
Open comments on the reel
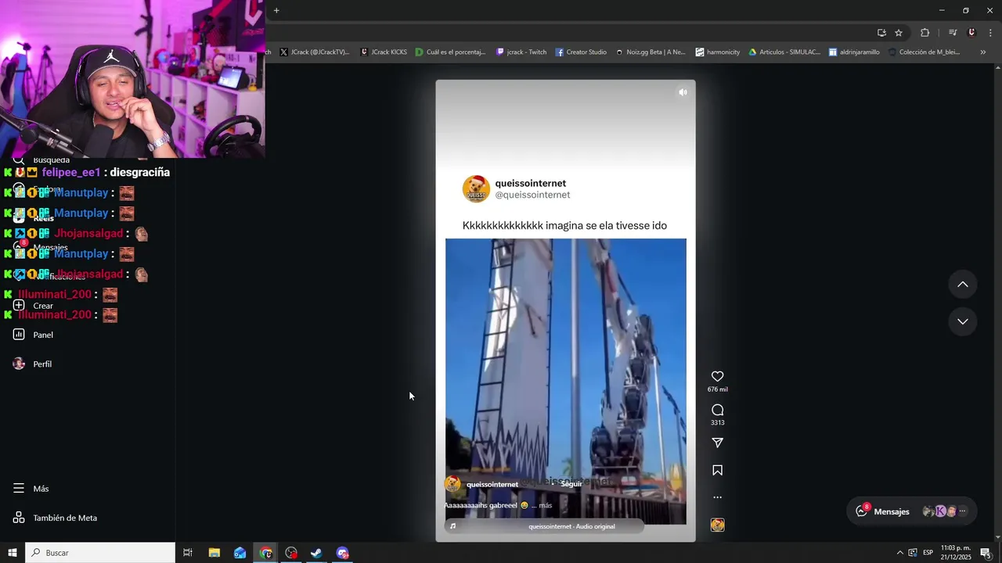(717, 411)
